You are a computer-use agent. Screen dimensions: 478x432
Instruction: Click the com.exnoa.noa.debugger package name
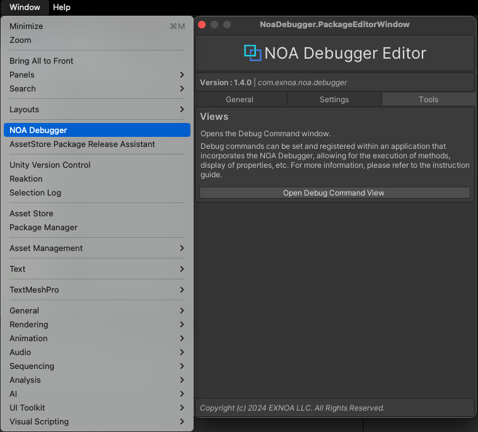[303, 83]
